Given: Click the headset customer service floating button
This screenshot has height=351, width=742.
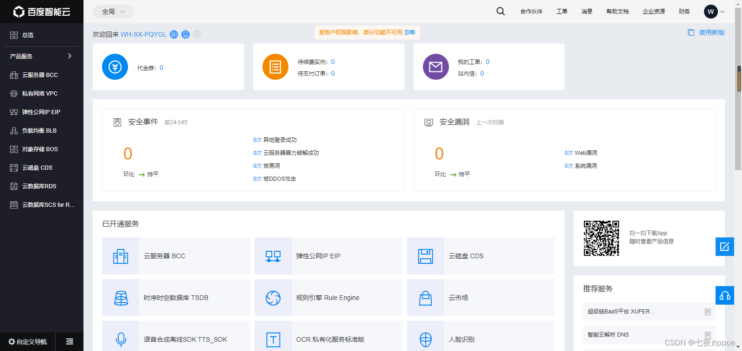Looking at the screenshot, I should tap(725, 295).
